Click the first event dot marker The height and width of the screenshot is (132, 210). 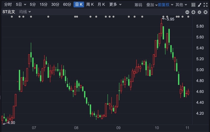[12, 17]
